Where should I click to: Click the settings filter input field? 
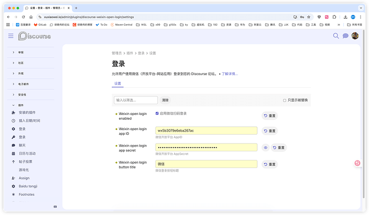pyautogui.click(x=135, y=100)
